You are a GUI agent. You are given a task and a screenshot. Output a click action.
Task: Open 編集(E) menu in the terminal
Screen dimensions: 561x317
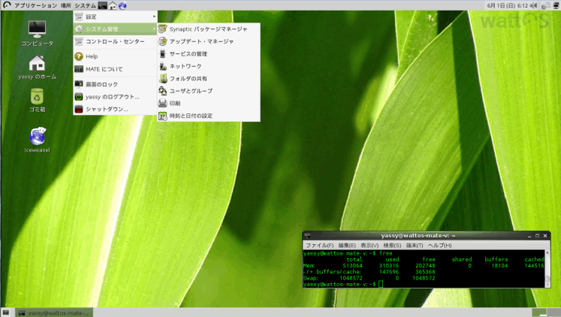347,246
